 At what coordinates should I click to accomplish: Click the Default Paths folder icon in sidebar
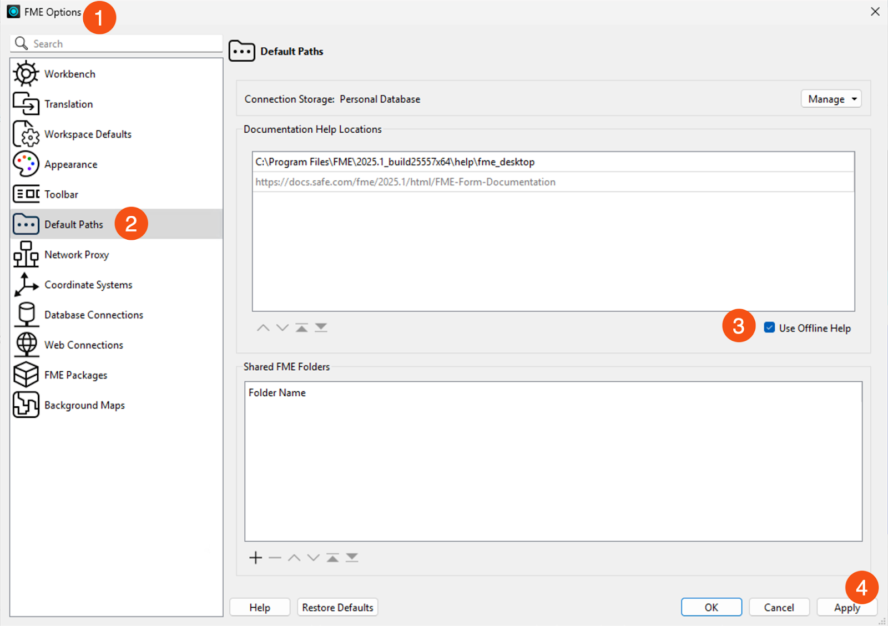(26, 224)
